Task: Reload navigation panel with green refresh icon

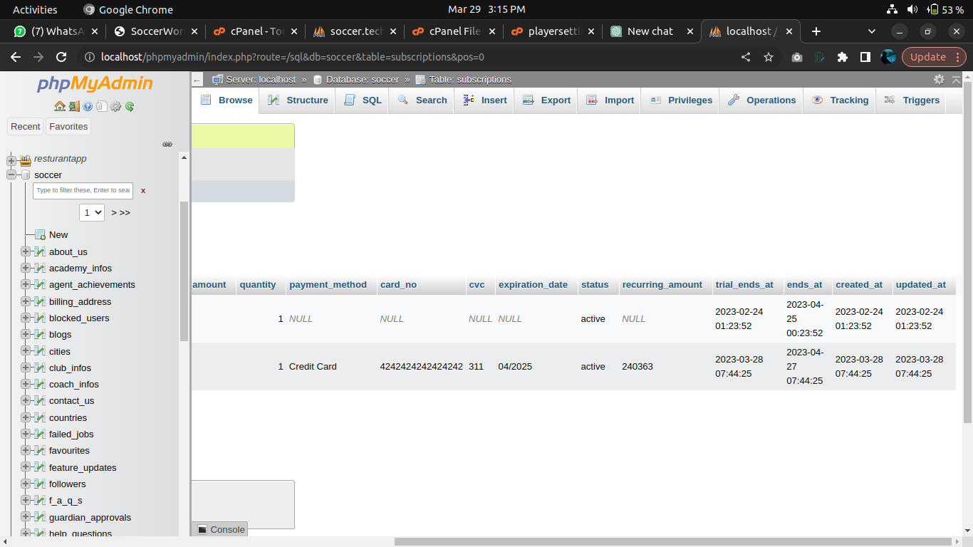Action: click(x=130, y=107)
